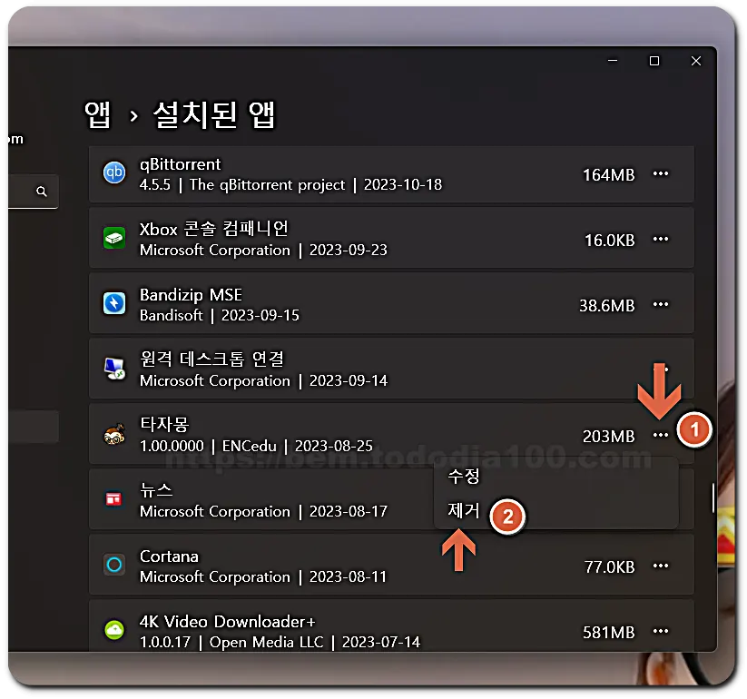
Task: Click the 뉴스 app icon
Action: [x=113, y=499]
